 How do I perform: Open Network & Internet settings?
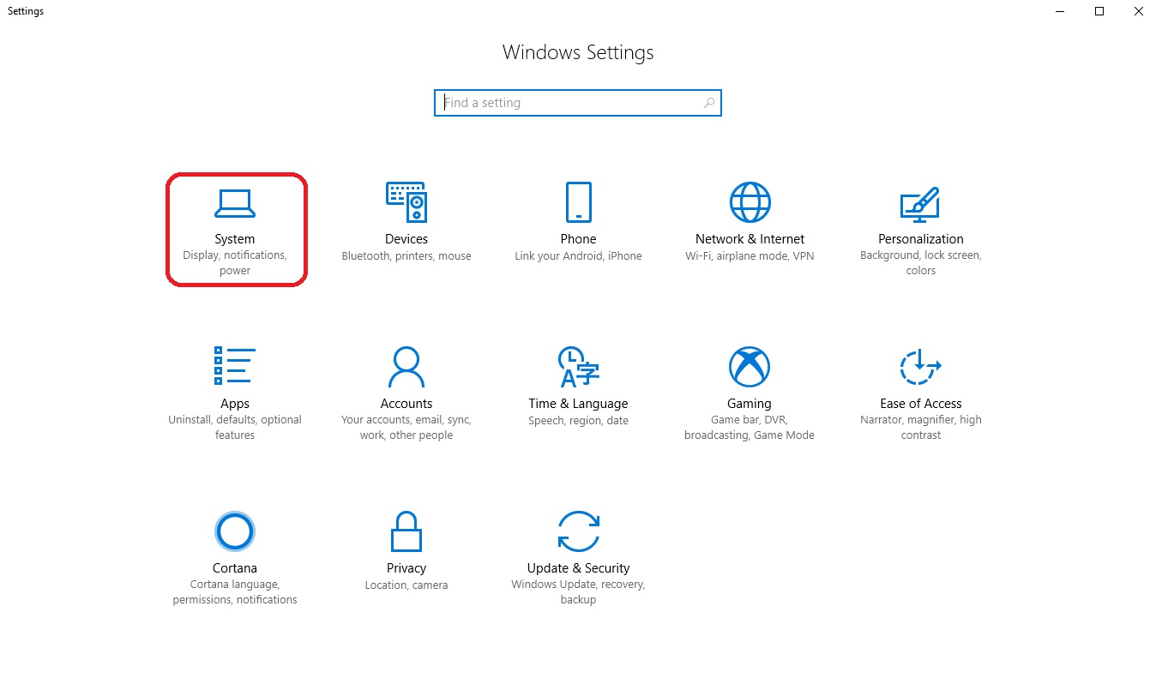click(x=749, y=219)
